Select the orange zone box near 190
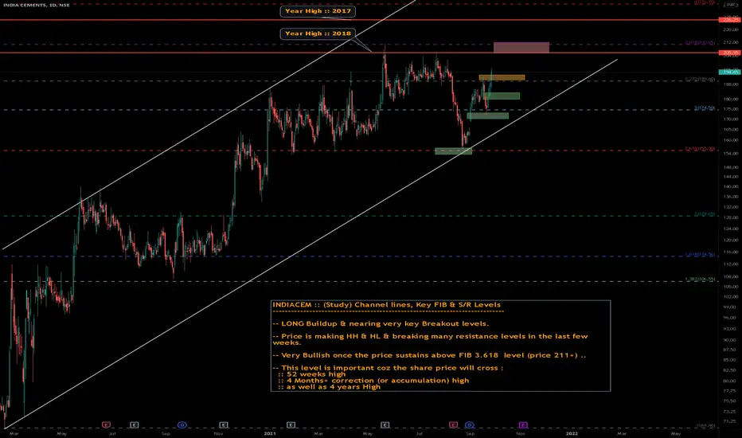 point(502,78)
